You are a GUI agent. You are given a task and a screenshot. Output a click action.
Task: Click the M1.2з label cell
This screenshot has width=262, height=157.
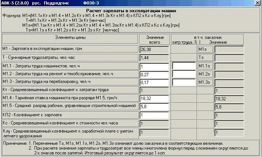(205, 74)
